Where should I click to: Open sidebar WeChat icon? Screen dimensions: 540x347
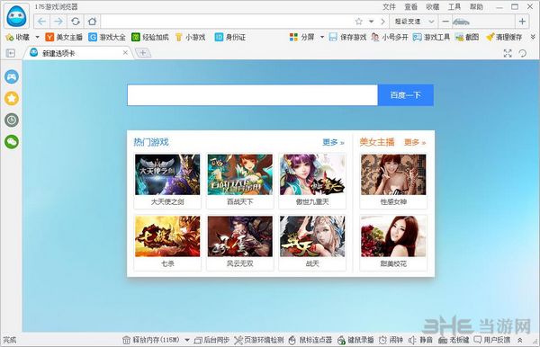pyautogui.click(x=12, y=142)
